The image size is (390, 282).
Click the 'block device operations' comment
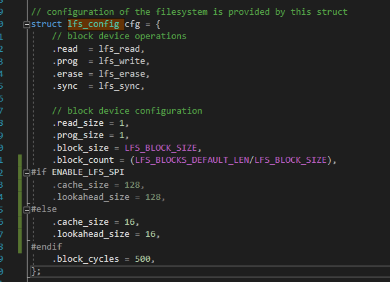click(119, 36)
